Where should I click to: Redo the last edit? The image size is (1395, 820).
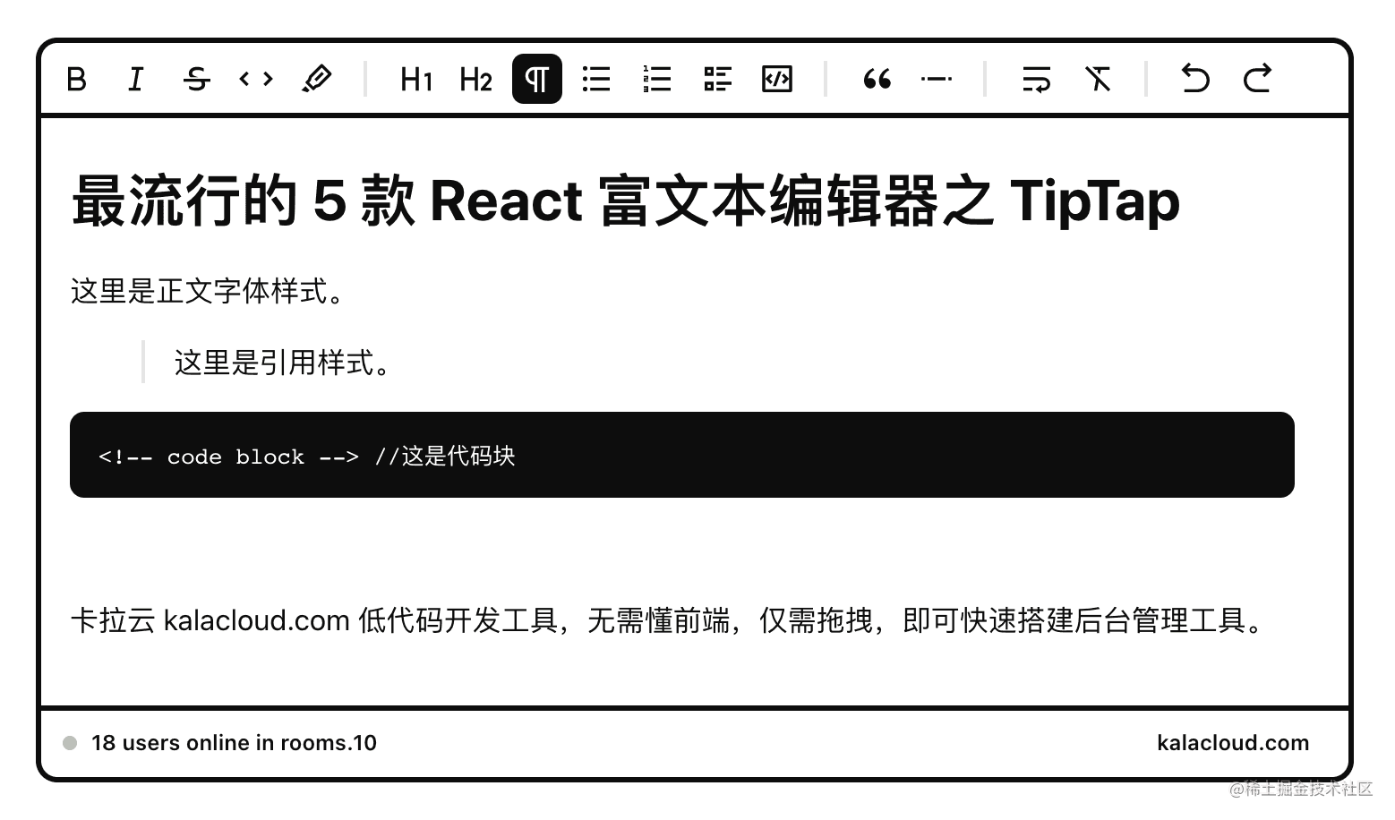pos(1257,80)
